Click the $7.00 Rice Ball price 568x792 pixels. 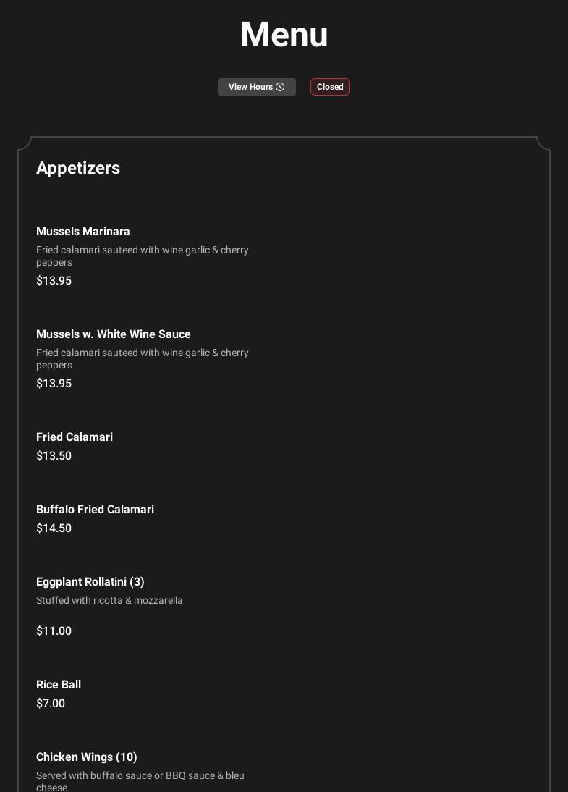[51, 704]
